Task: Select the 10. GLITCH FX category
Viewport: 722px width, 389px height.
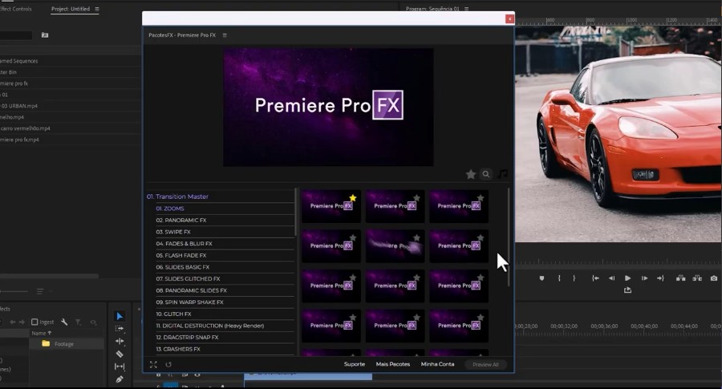Action: pyautogui.click(x=174, y=314)
